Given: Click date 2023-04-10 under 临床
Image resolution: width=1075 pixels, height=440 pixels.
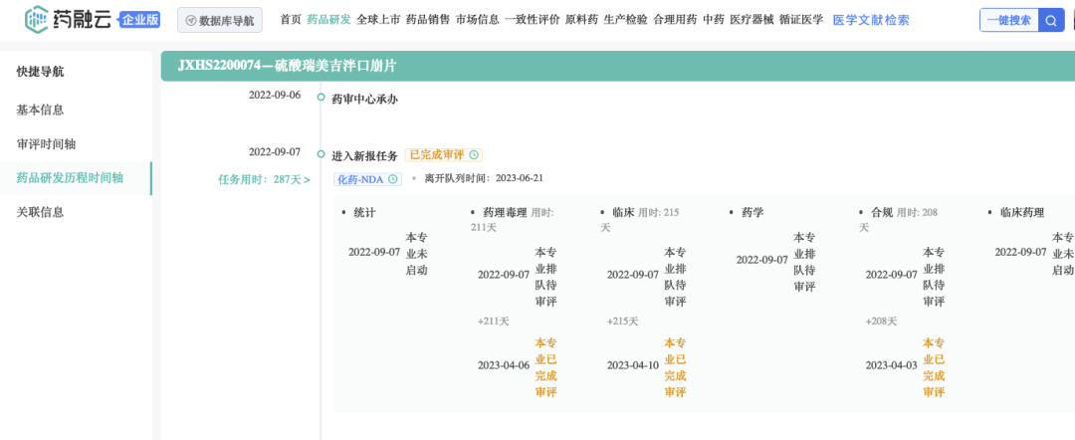Looking at the screenshot, I should coord(633,365).
